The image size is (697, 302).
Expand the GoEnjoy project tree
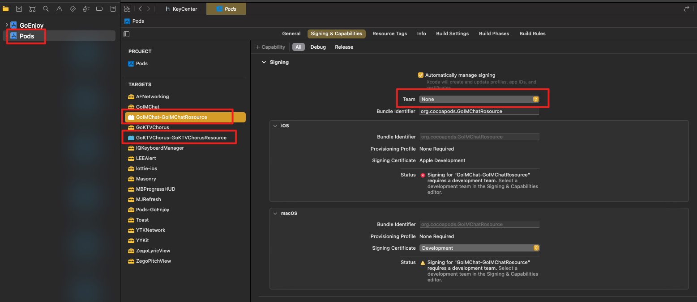point(7,25)
